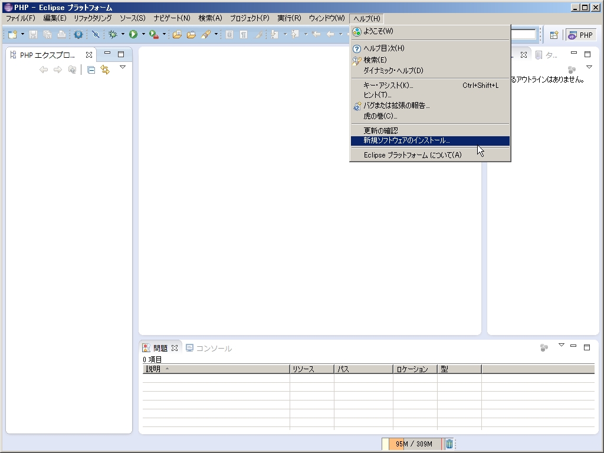Toggle Skip All Breakpoints icon
Screen dimensions: 604x453
[96, 35]
